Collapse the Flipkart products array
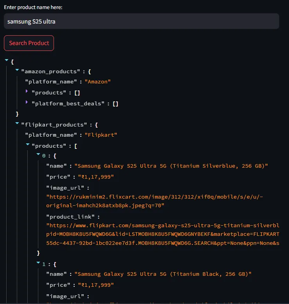Image resolution: width=289 pixels, height=304 pixels. pos(28,145)
